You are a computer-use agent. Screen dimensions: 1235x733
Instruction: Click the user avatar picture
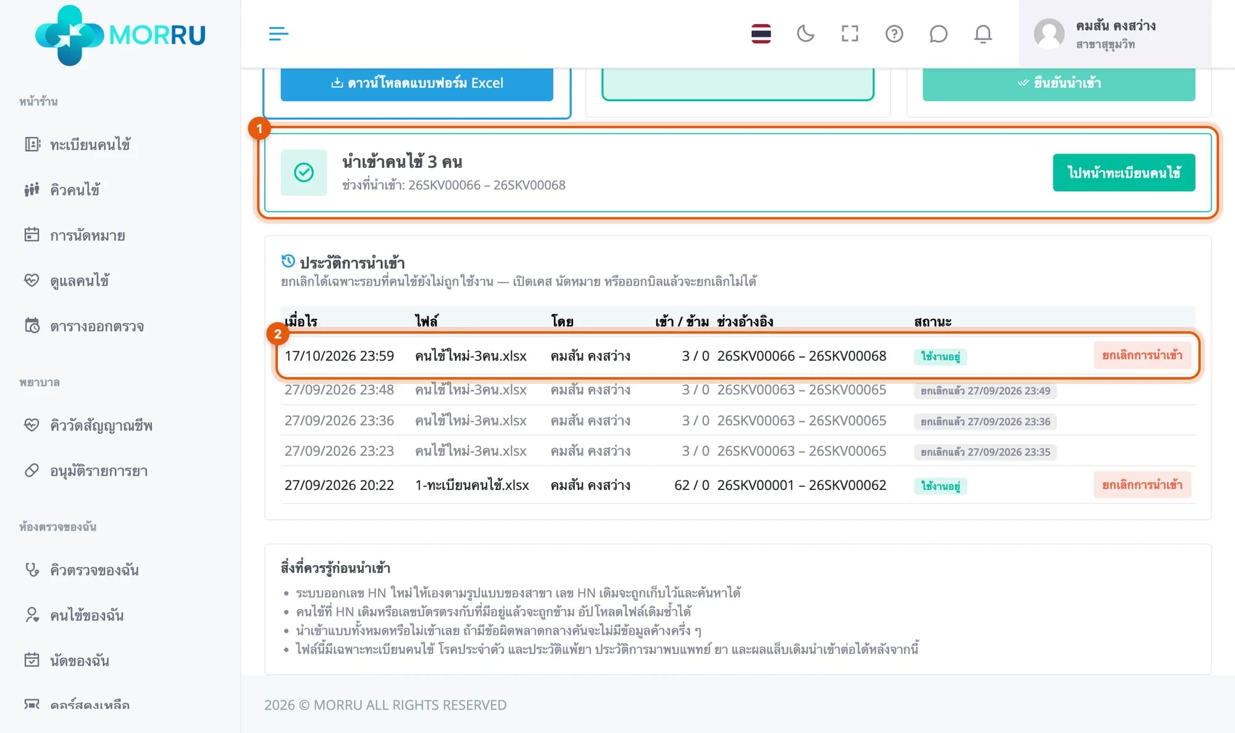pos(1049,34)
